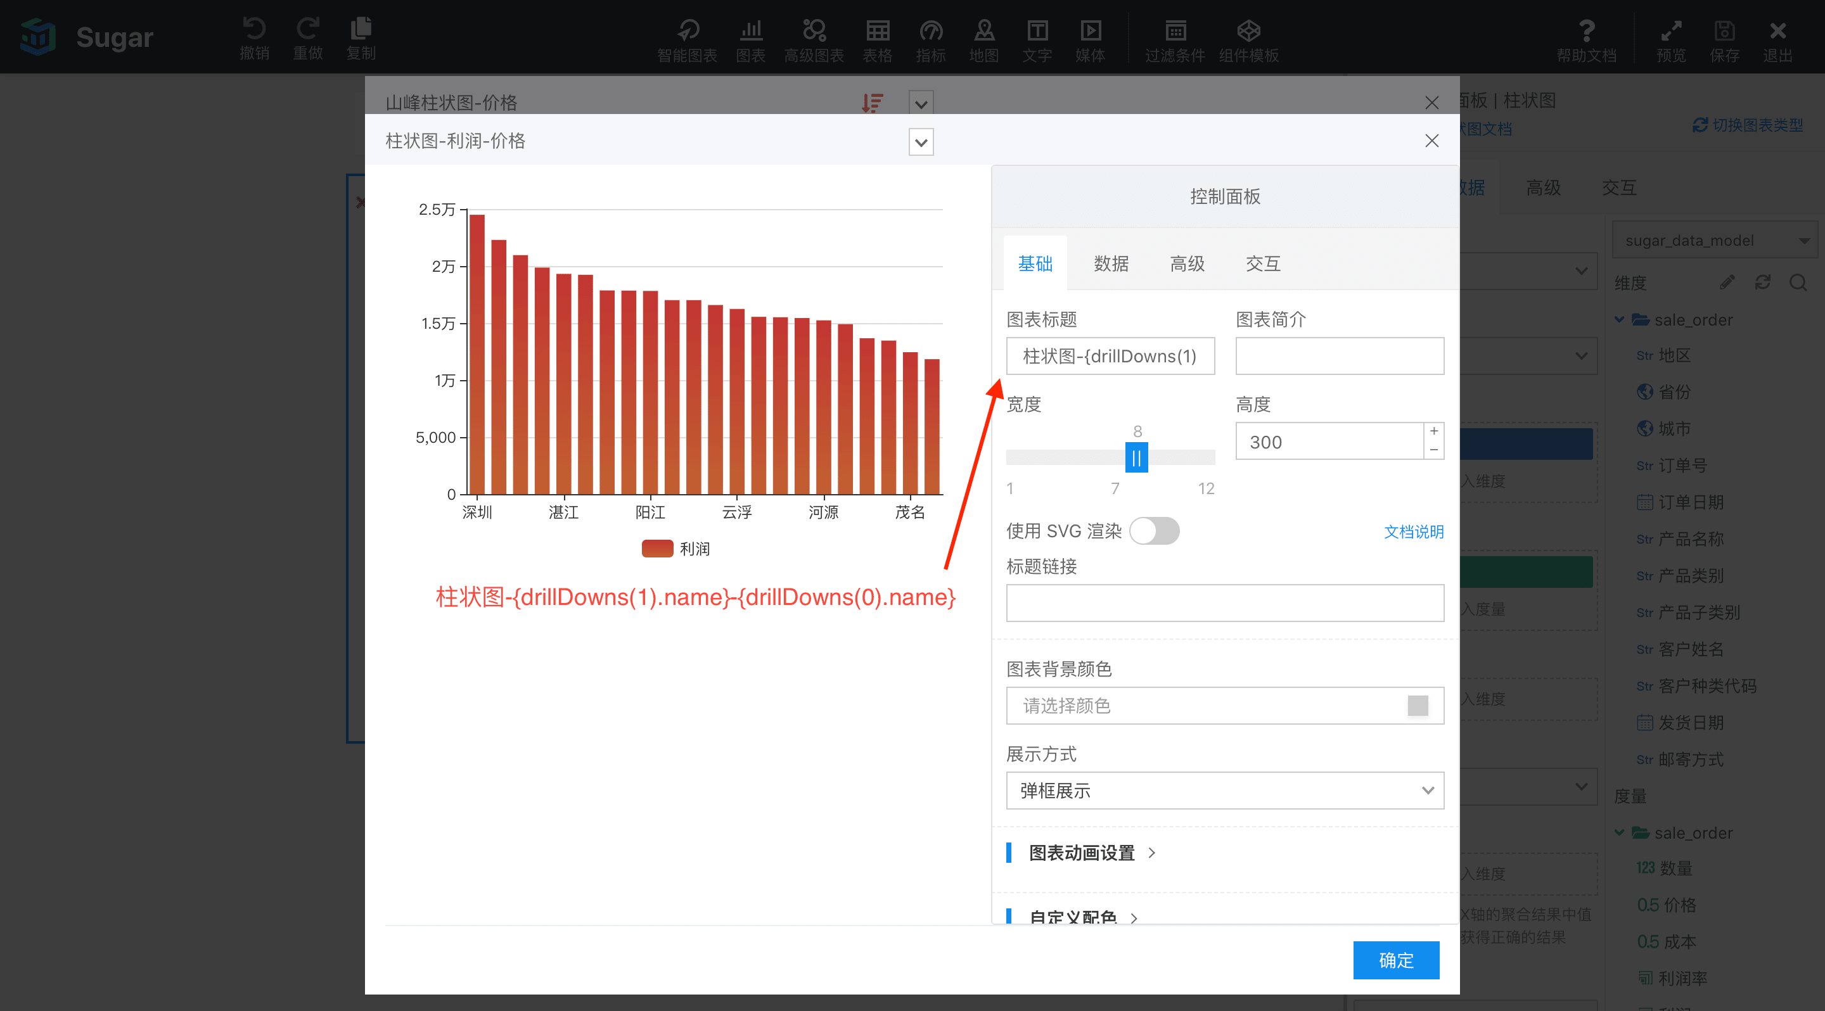The width and height of the screenshot is (1825, 1011).
Task: Switch to background panel 交互 tab
Action: [x=1620, y=187]
